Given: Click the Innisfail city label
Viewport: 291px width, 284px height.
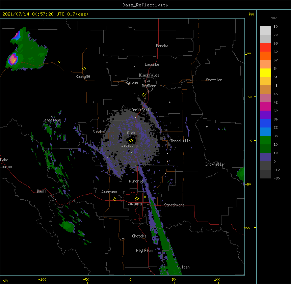Looking at the screenshot, I should pyautogui.click(x=140, y=110).
